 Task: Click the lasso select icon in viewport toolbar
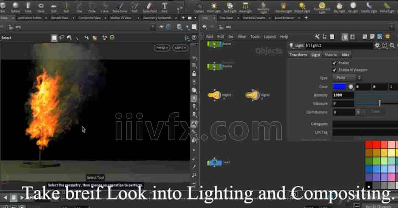pos(62,38)
